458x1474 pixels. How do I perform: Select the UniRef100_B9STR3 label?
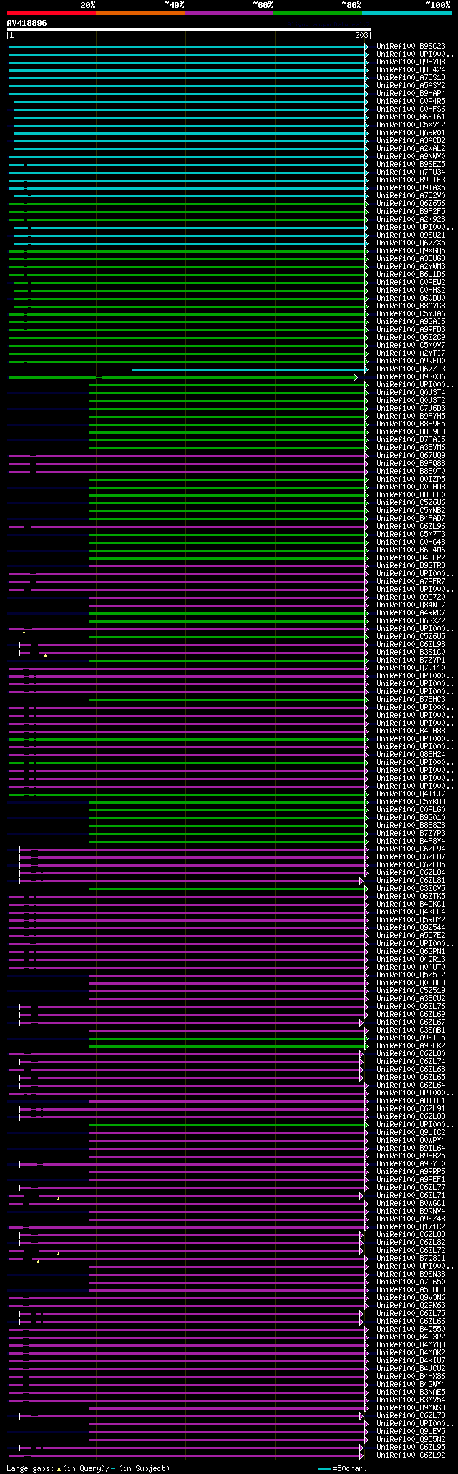[411, 566]
